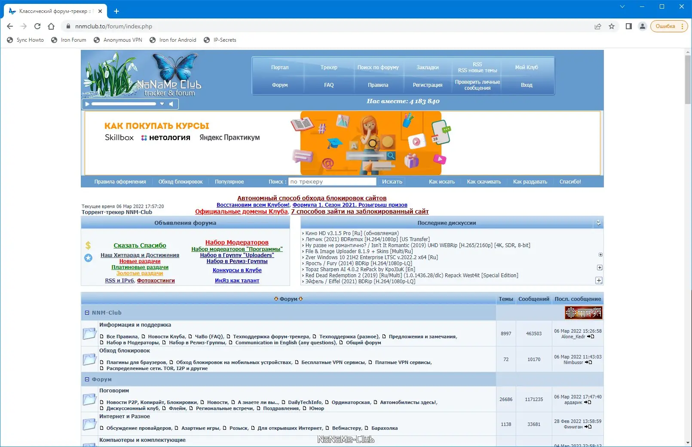The width and height of the screenshot is (692, 447).
Task: Open the radio station dropdown arrow
Action: [x=162, y=104]
